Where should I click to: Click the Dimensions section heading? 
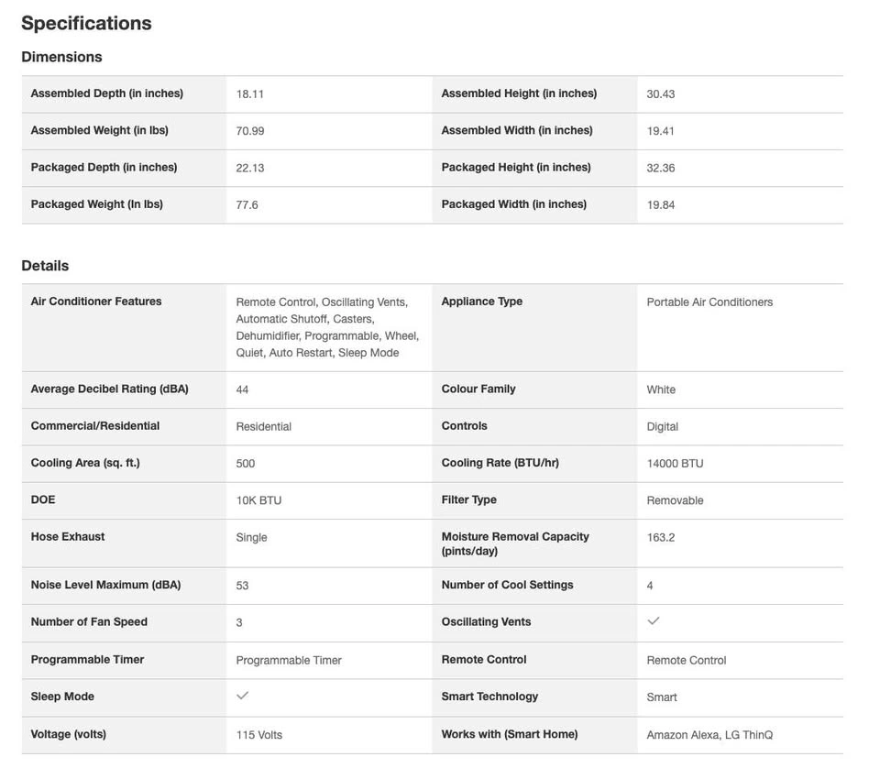[61, 57]
